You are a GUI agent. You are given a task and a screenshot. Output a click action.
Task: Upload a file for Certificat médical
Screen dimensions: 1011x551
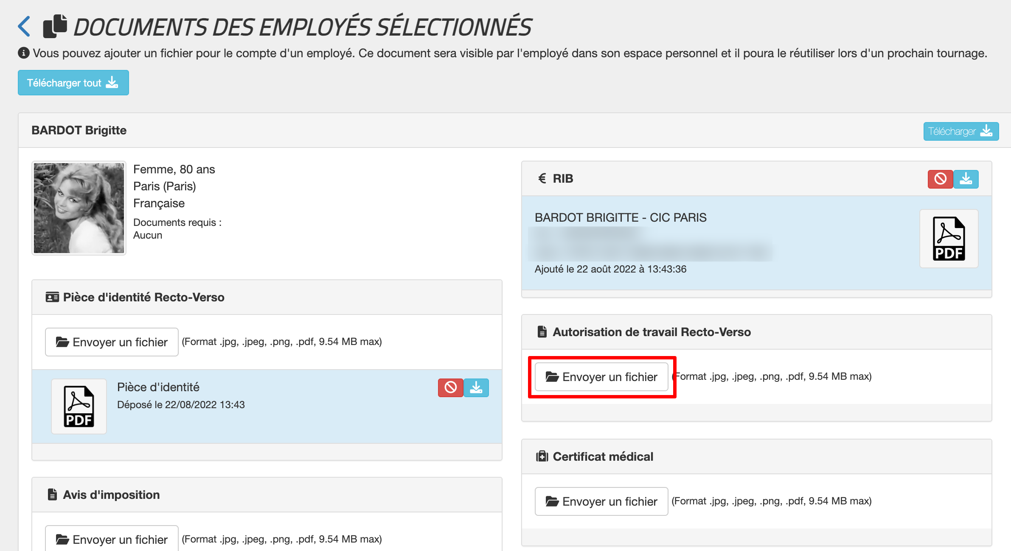click(x=601, y=501)
